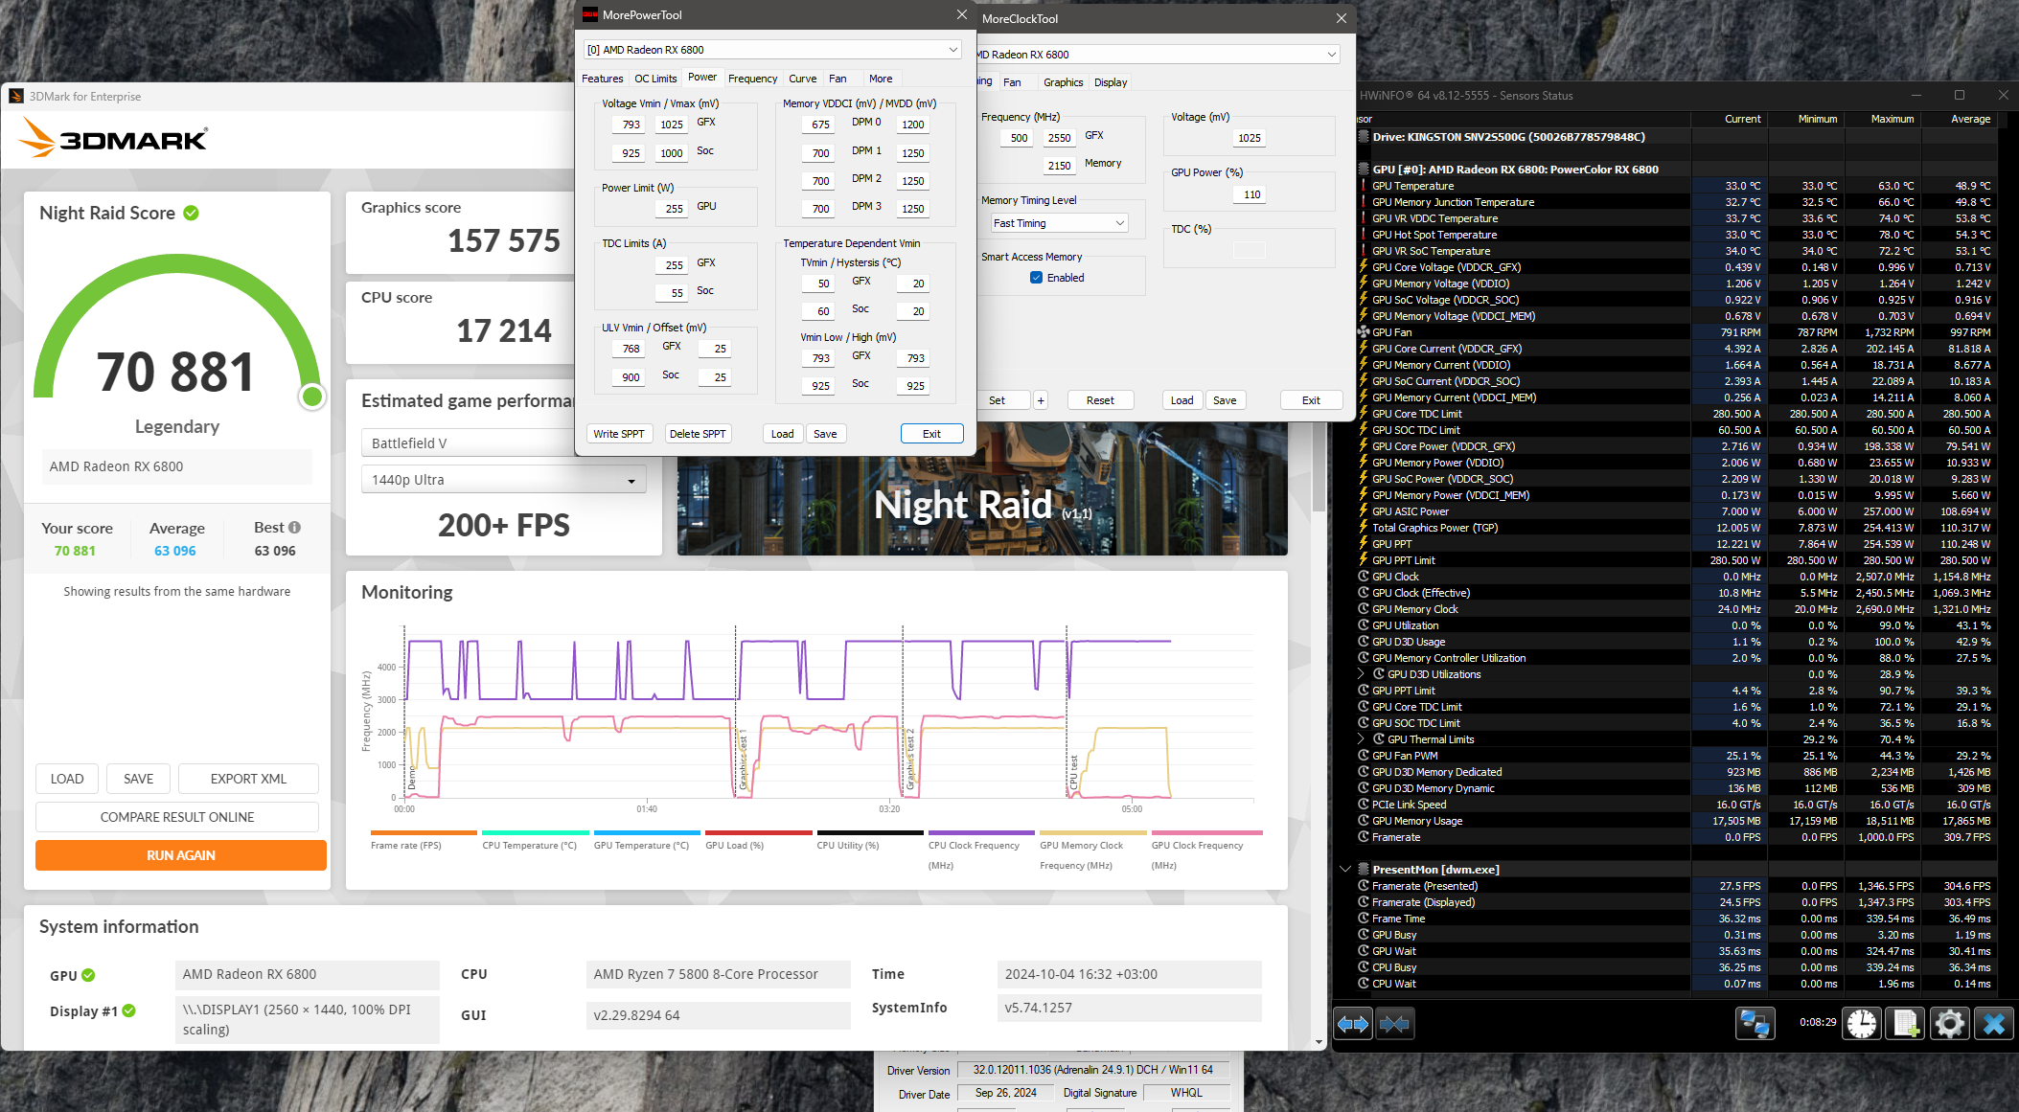Click the HWiNFO expand columns arrows icon

pos(1353,1024)
